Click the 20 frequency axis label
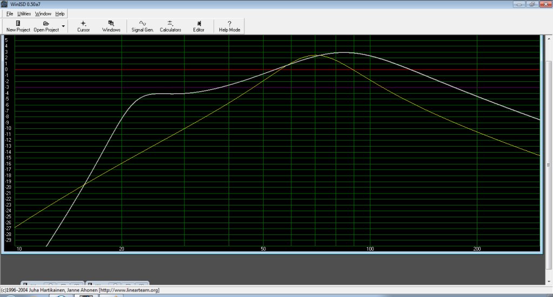 [122, 249]
